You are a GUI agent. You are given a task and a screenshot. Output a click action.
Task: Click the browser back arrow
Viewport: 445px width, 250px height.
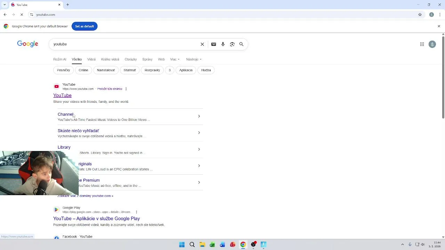5,15
